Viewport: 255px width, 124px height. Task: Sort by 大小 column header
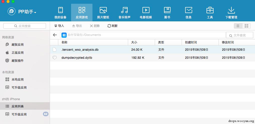(141, 42)
